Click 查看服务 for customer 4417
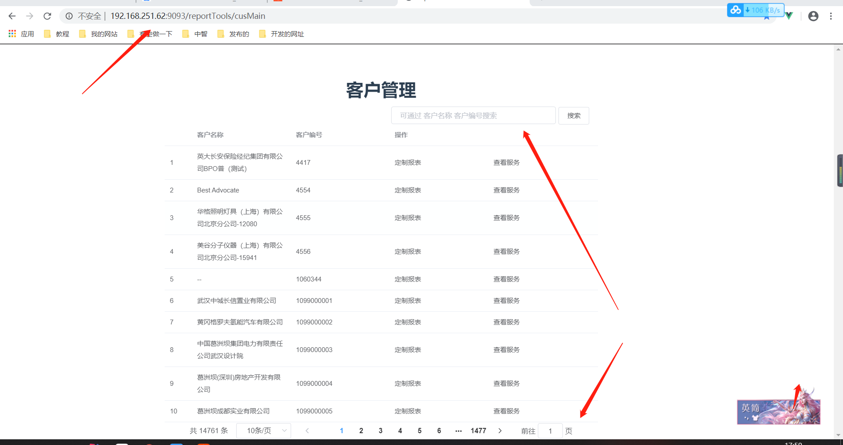Image resolution: width=843 pixels, height=445 pixels. tap(507, 163)
